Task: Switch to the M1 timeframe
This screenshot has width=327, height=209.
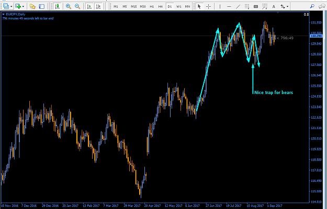Action: click(116, 7)
